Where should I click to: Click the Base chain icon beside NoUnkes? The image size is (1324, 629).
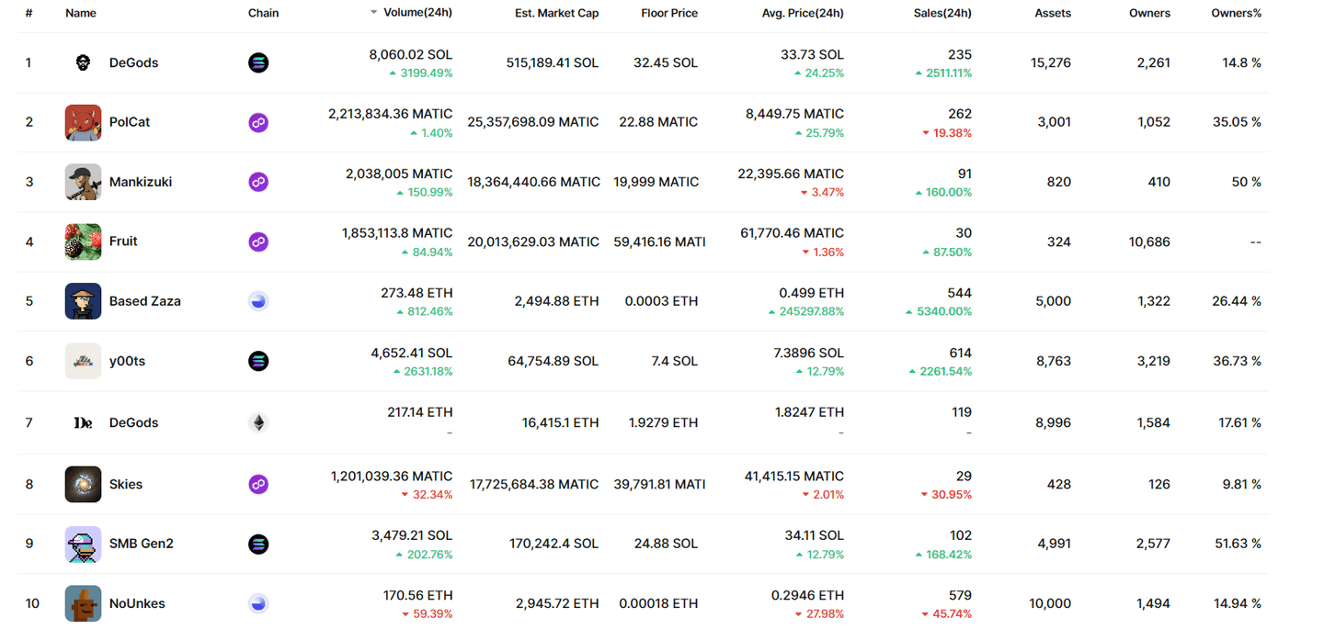coord(258,603)
